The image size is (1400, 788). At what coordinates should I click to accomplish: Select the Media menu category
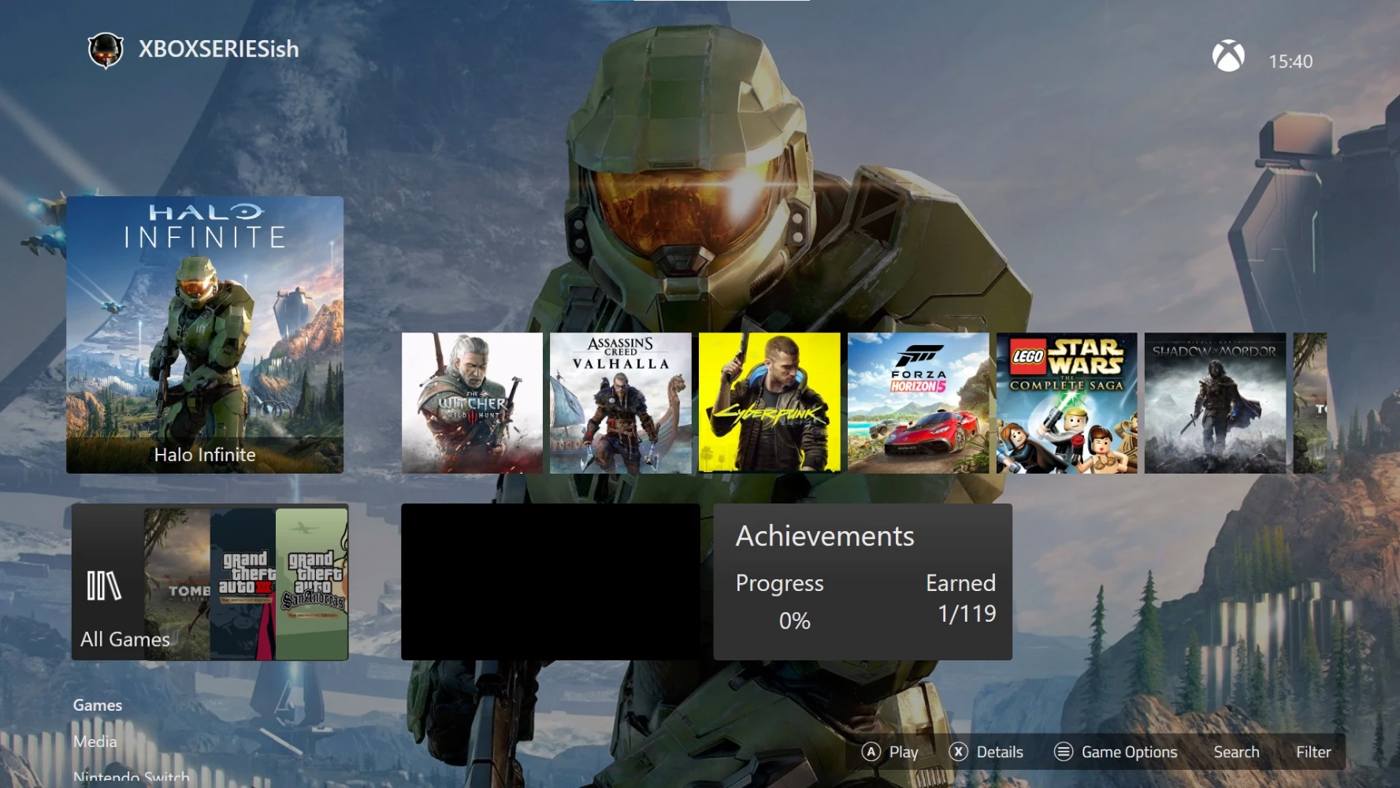95,742
